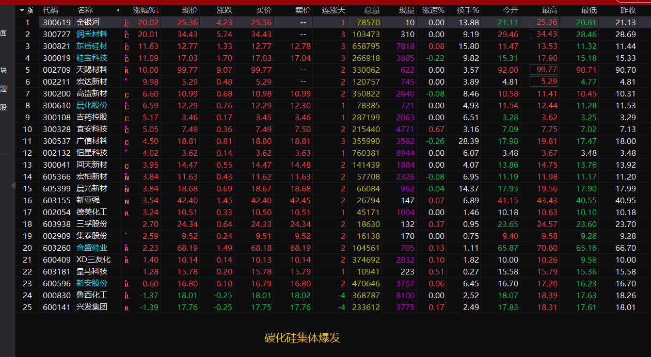Select the 金银河 stock name
Image resolution: width=651 pixels, height=357 pixels.
[88, 22]
